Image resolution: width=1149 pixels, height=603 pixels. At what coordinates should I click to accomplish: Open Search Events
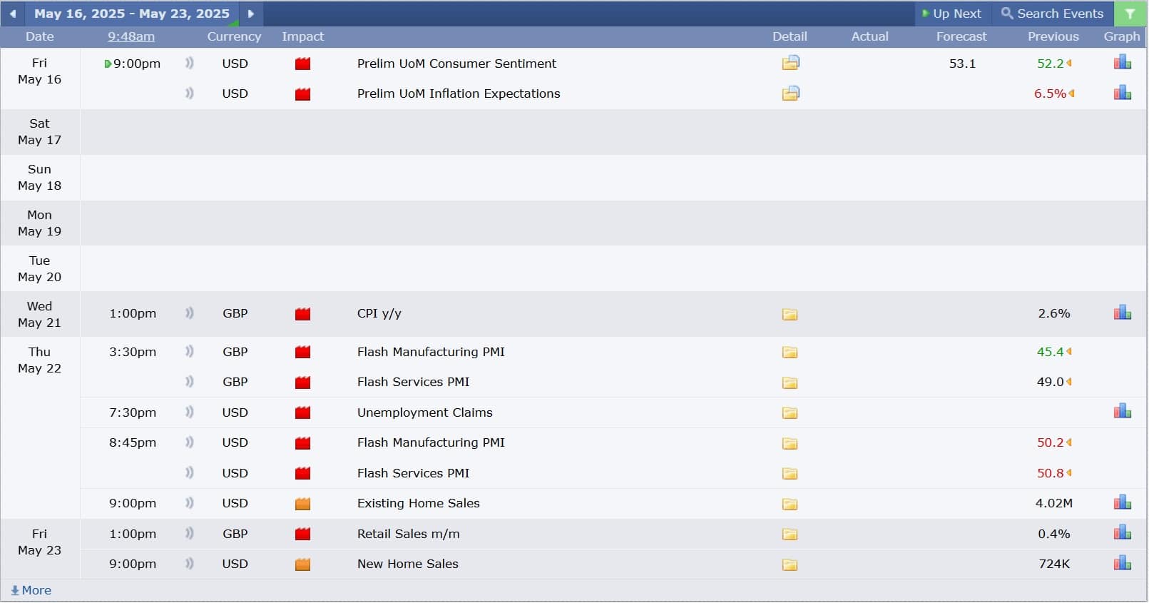[1052, 14]
